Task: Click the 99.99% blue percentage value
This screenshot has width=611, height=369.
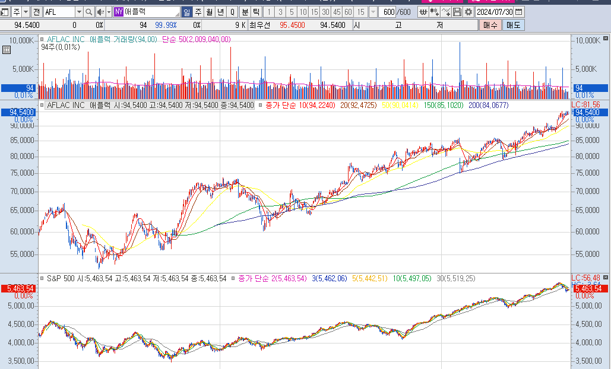Action: 166,25
